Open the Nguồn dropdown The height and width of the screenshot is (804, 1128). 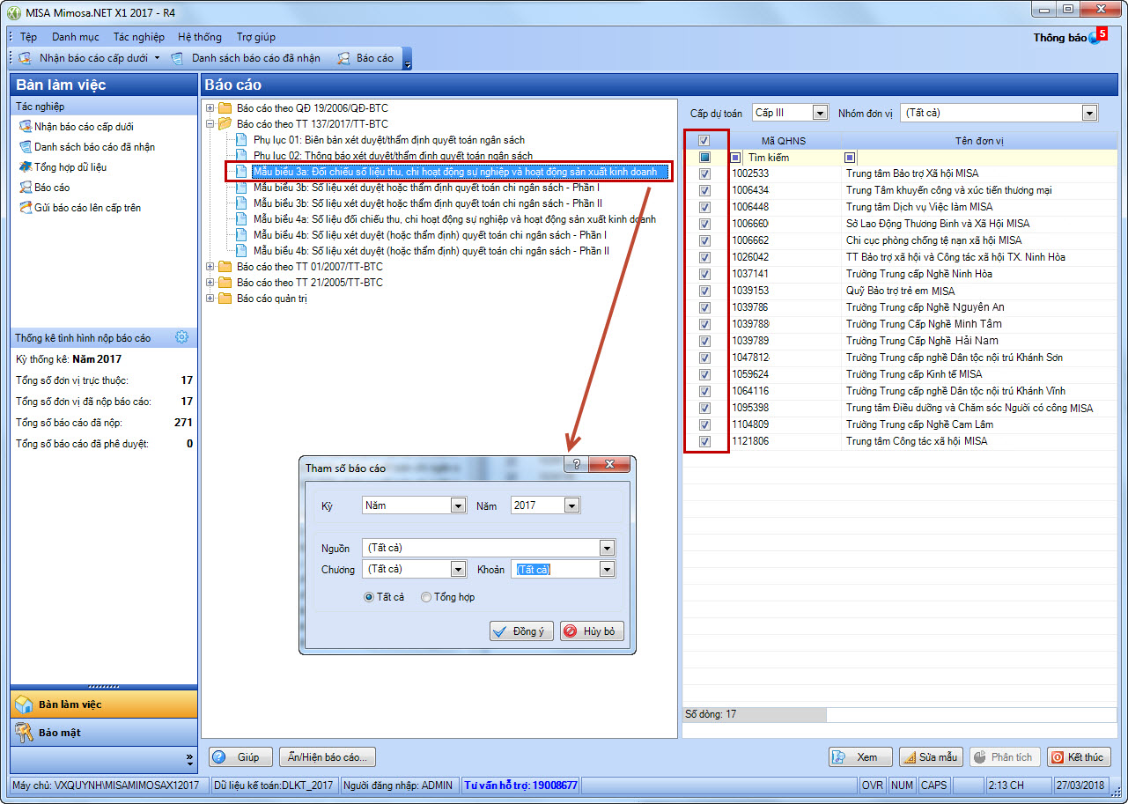(606, 548)
